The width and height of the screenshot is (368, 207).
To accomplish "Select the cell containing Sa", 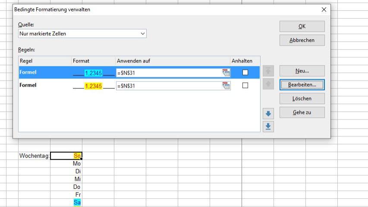I will coord(66,202).
